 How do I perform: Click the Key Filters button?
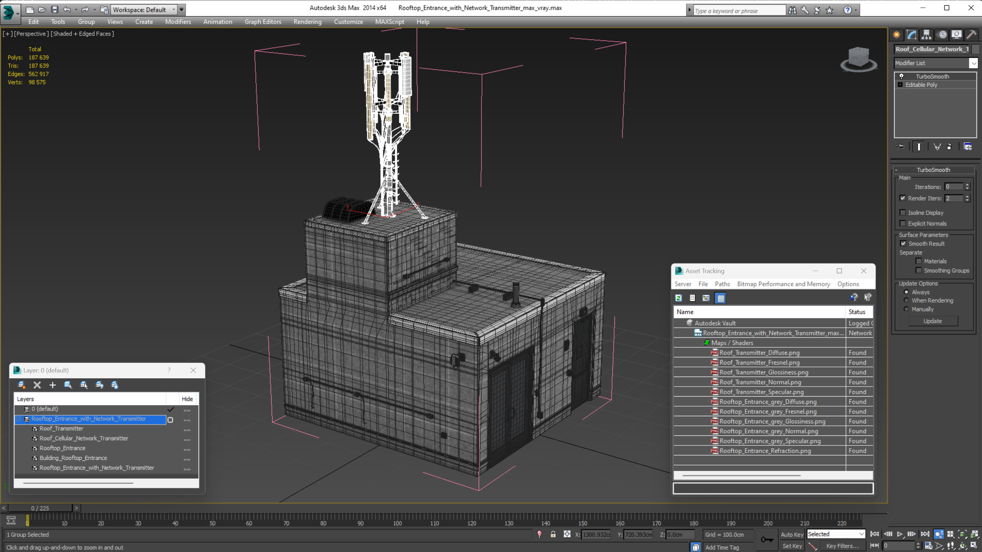(x=842, y=546)
